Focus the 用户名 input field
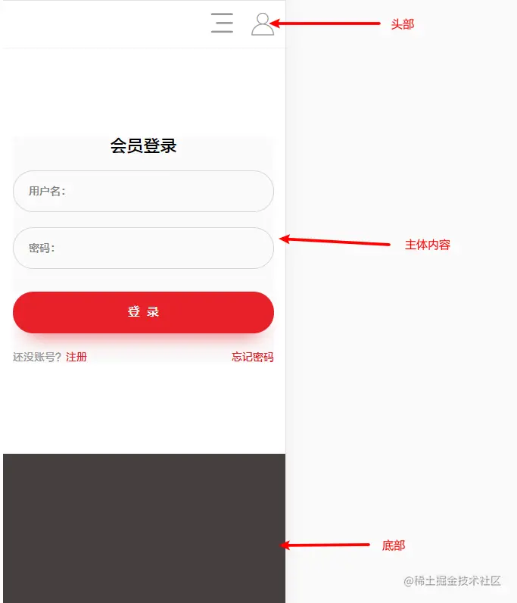Screen dimensions: 517x603 [x=143, y=191]
